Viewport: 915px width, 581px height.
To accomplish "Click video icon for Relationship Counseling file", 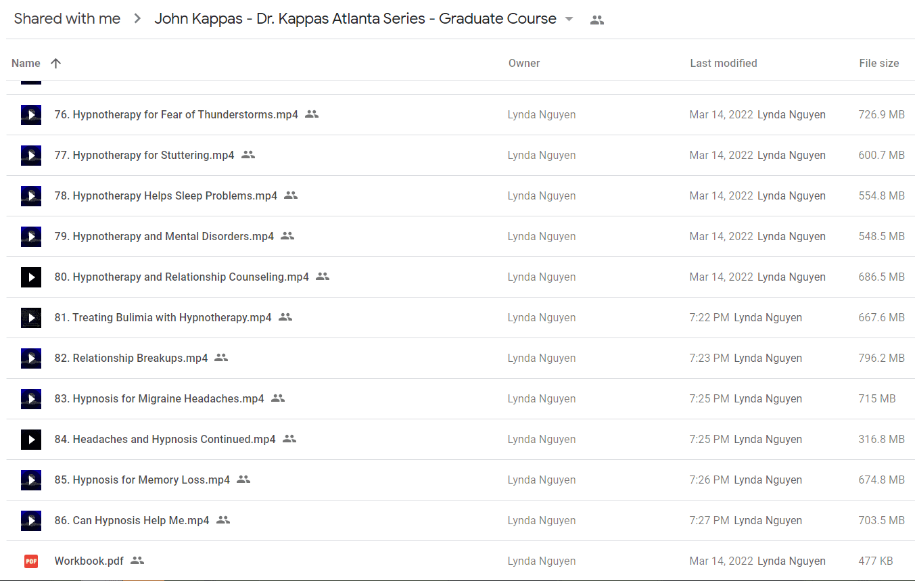I will [x=31, y=277].
